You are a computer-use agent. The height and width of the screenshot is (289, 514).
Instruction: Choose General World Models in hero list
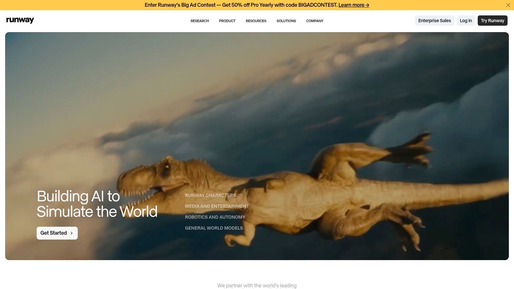click(214, 228)
